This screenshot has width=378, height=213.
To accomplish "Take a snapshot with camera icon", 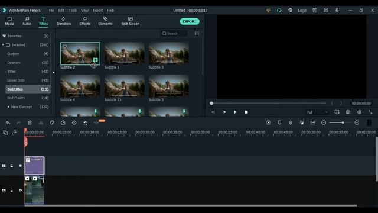I will point(348,112).
